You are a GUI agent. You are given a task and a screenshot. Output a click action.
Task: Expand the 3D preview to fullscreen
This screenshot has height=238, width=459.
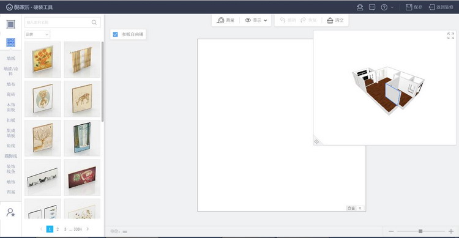450,35
